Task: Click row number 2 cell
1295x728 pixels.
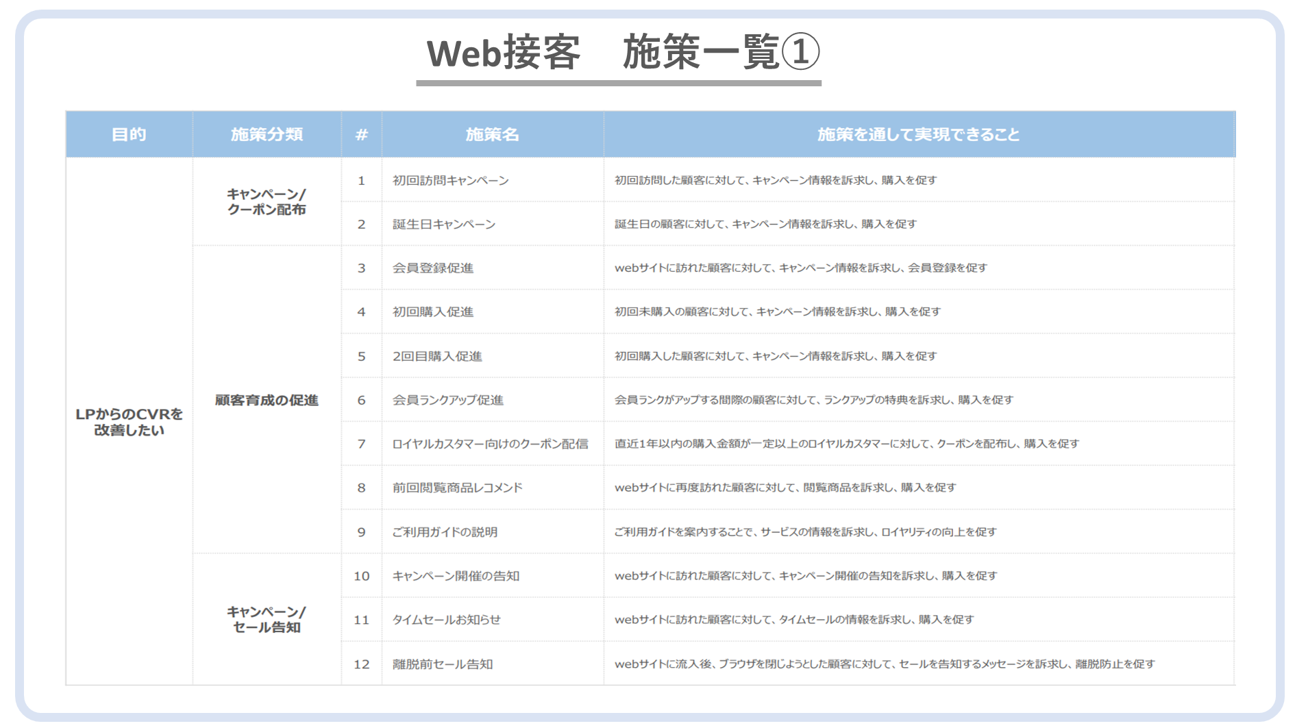Action: click(x=362, y=224)
